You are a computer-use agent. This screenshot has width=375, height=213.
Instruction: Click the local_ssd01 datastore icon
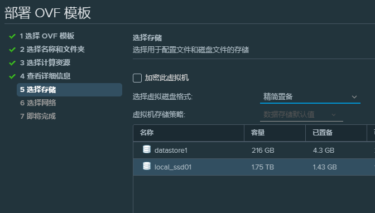click(147, 166)
